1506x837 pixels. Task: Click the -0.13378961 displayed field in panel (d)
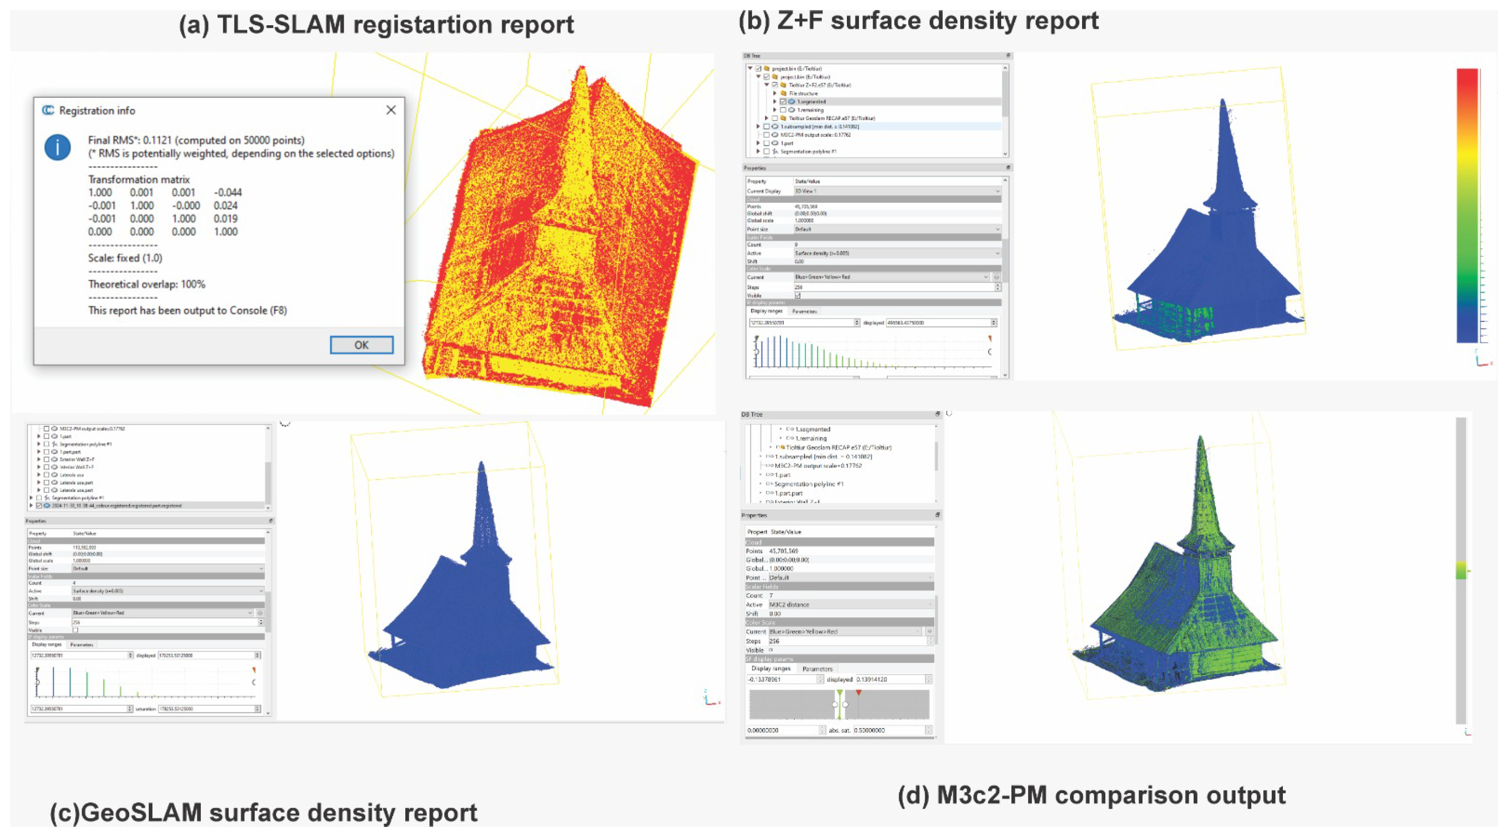coord(785,679)
